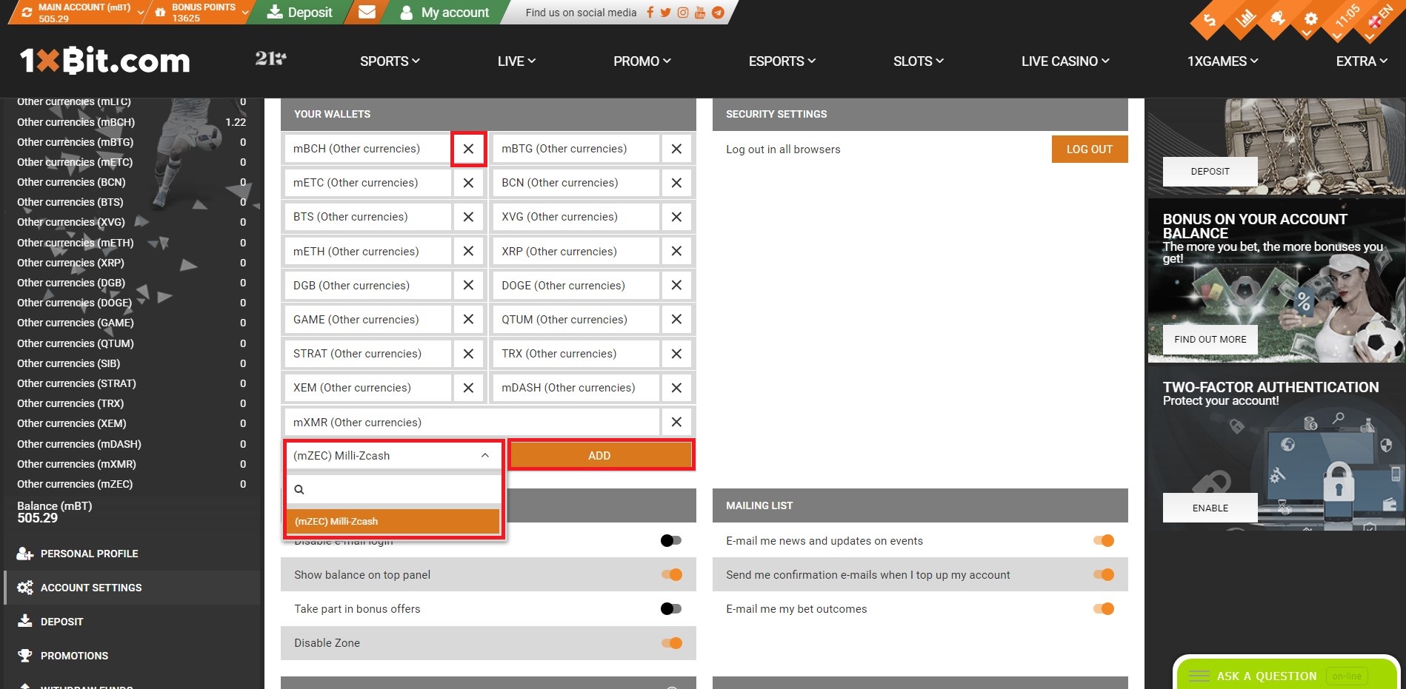The width and height of the screenshot is (1406, 689).
Task: Expand the LIVE menu
Action: click(516, 61)
